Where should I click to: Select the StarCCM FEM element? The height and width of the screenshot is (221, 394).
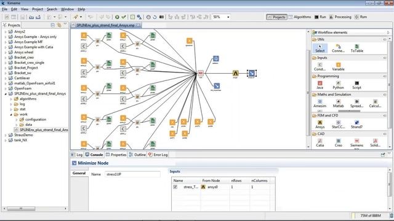tap(338, 125)
